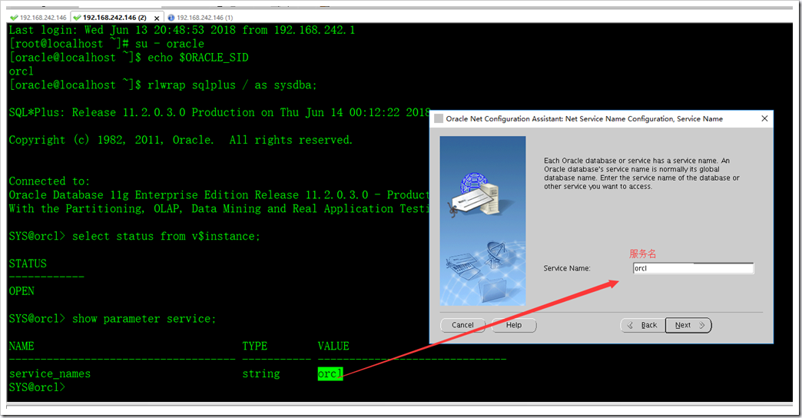Click the VALUE column header
The width and height of the screenshot is (802, 418).
333,346
